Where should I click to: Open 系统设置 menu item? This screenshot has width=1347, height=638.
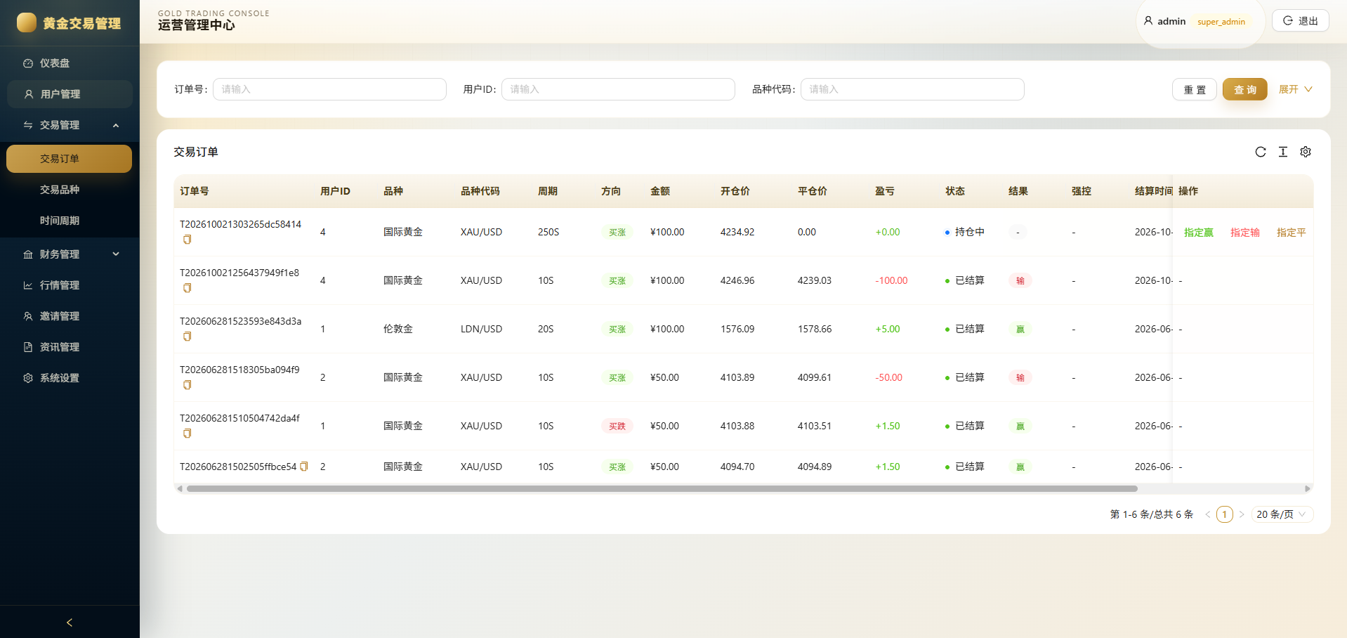(70, 378)
